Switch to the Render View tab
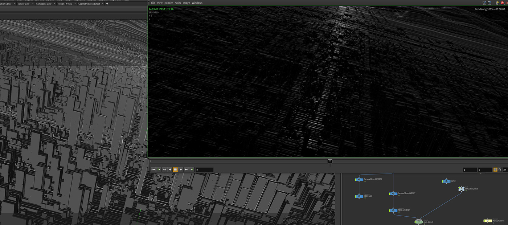This screenshot has height=225, width=508. point(24,4)
